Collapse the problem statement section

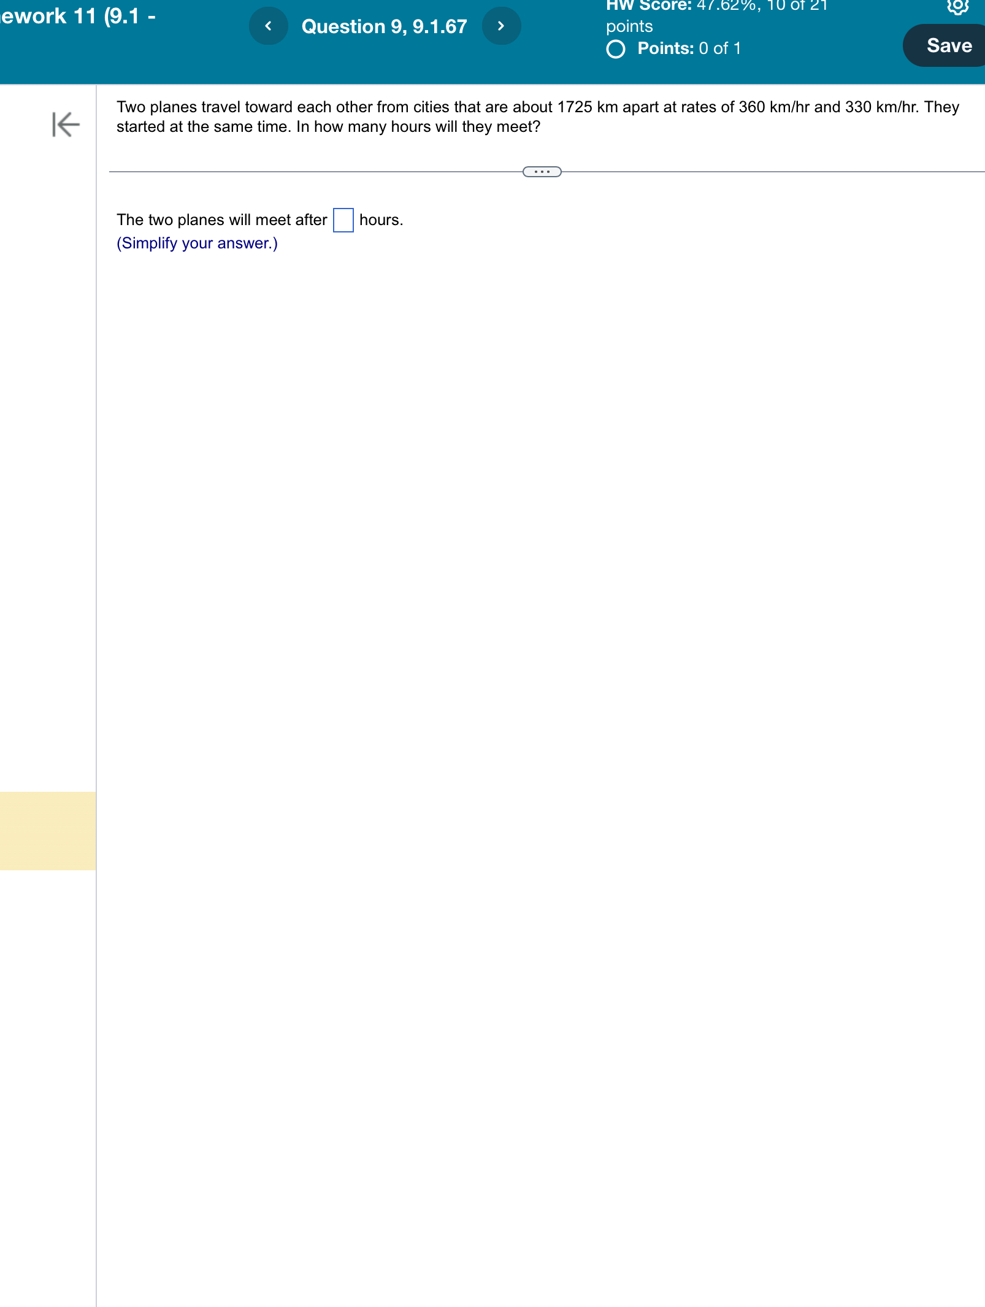(542, 172)
